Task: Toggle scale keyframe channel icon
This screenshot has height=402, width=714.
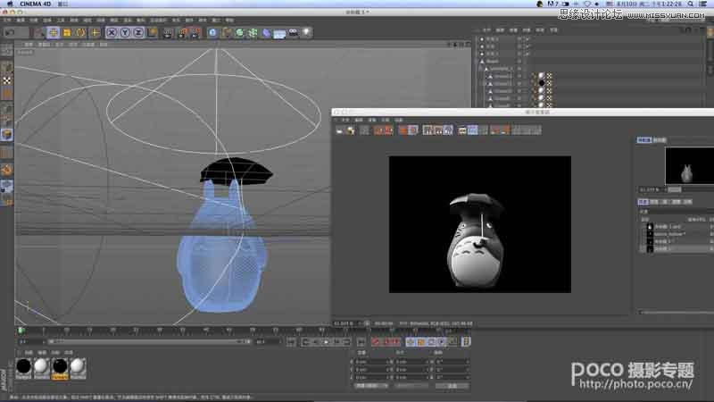Action: click(x=421, y=342)
